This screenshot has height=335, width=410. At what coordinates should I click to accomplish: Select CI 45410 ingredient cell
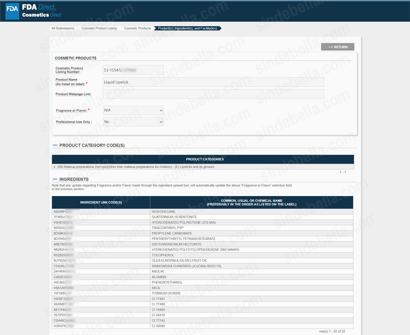(251, 315)
